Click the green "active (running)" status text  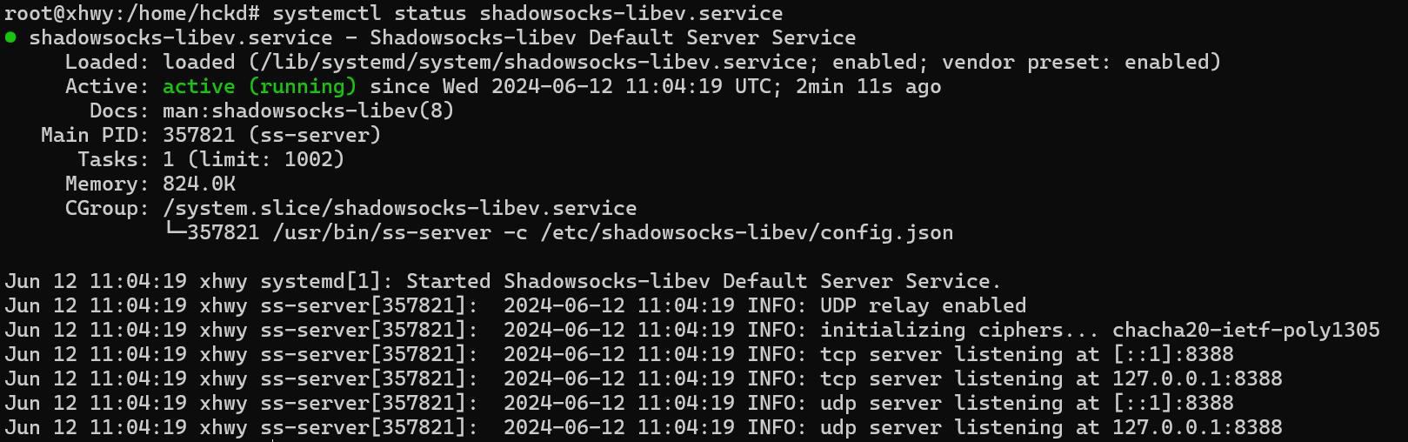click(x=259, y=86)
